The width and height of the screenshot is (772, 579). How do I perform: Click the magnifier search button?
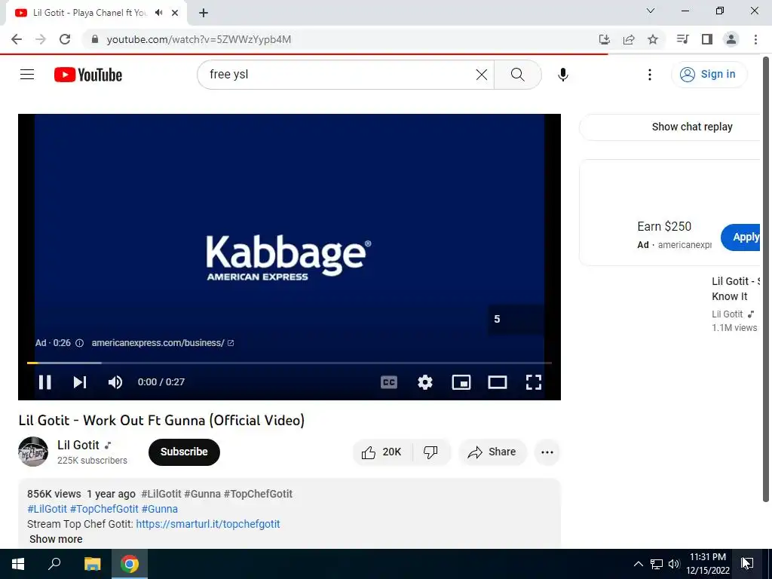pos(517,75)
